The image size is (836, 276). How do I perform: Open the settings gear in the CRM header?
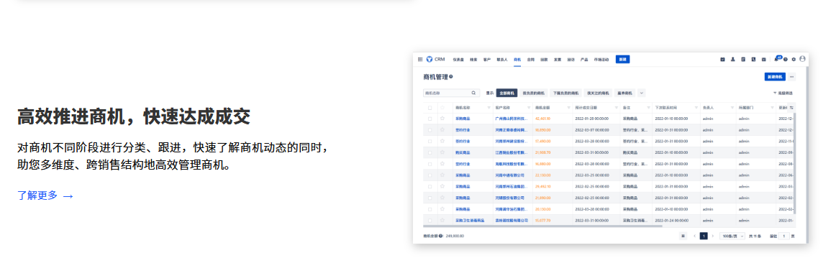coord(794,59)
